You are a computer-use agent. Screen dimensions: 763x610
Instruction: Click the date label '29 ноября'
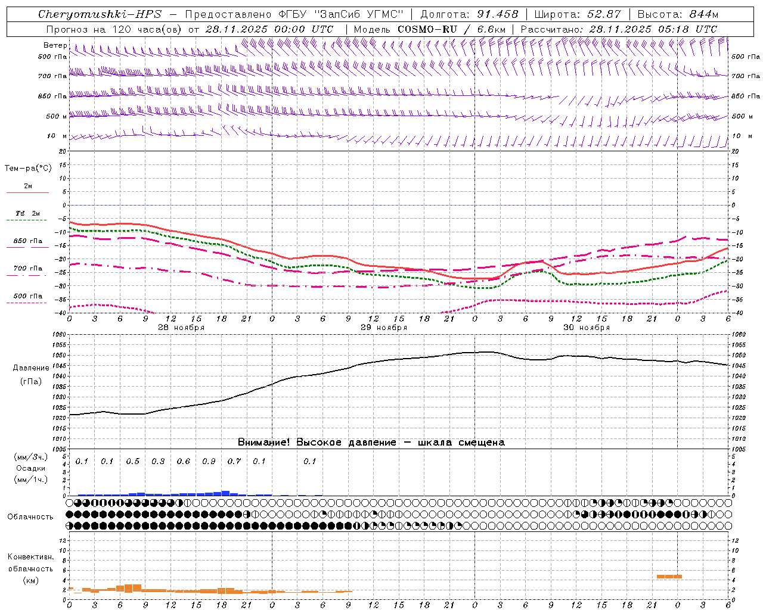[x=384, y=328]
